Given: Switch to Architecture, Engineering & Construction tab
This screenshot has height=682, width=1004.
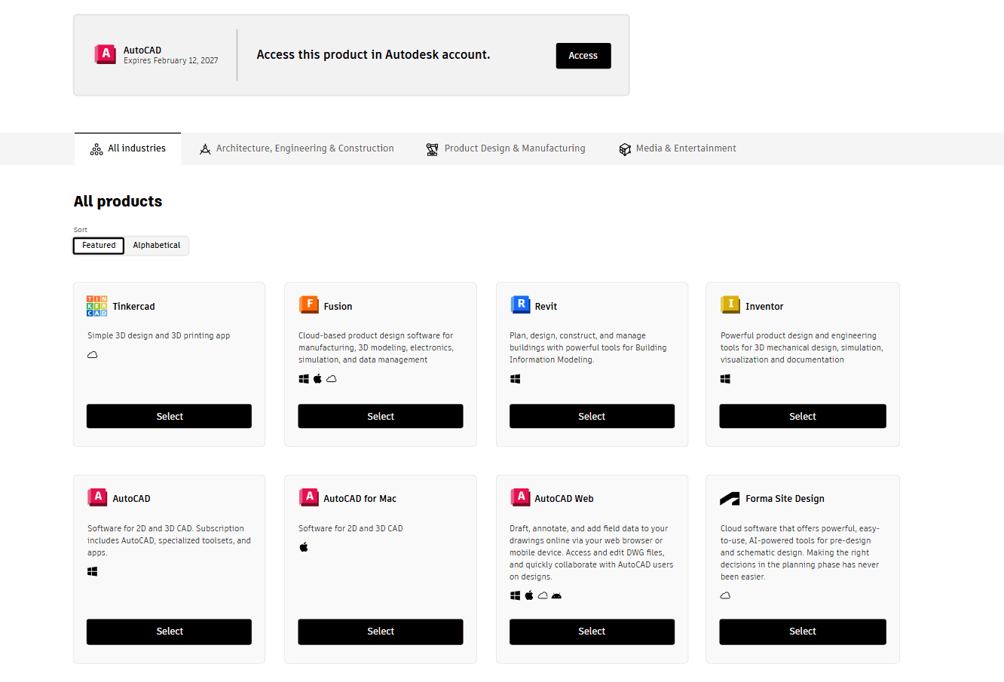Looking at the screenshot, I should tap(296, 148).
